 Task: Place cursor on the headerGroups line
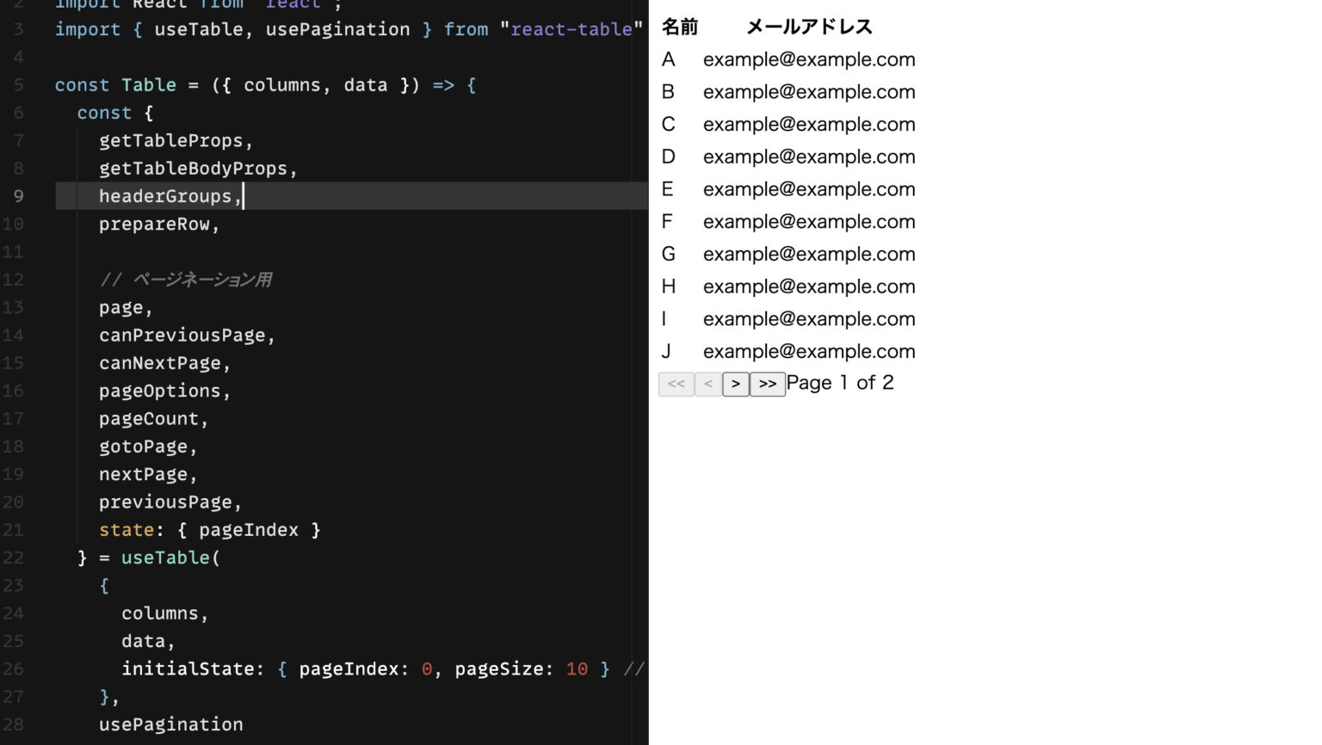170,196
